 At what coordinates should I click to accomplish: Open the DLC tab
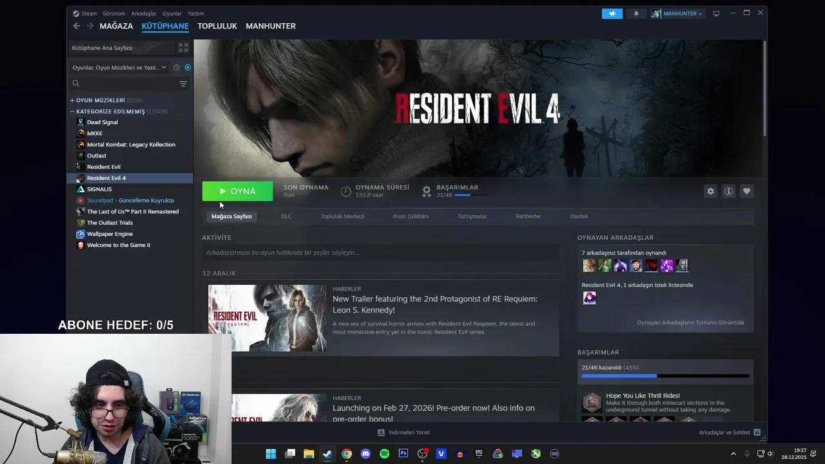coord(286,217)
